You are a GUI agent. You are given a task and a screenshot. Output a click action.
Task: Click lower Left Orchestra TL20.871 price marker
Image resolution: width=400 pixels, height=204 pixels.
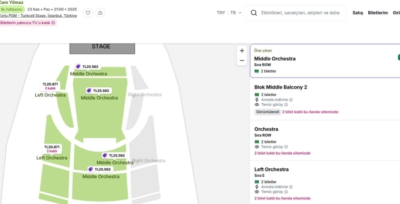coord(52,149)
